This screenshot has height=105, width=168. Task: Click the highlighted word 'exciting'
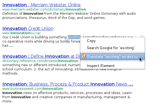click(74, 37)
